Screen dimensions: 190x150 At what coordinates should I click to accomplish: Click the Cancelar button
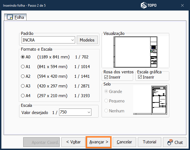(124, 142)
